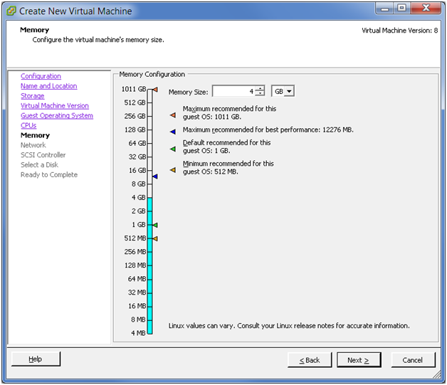
Task: Click Maximum recommended for best performance text
Action: [x=268, y=130]
